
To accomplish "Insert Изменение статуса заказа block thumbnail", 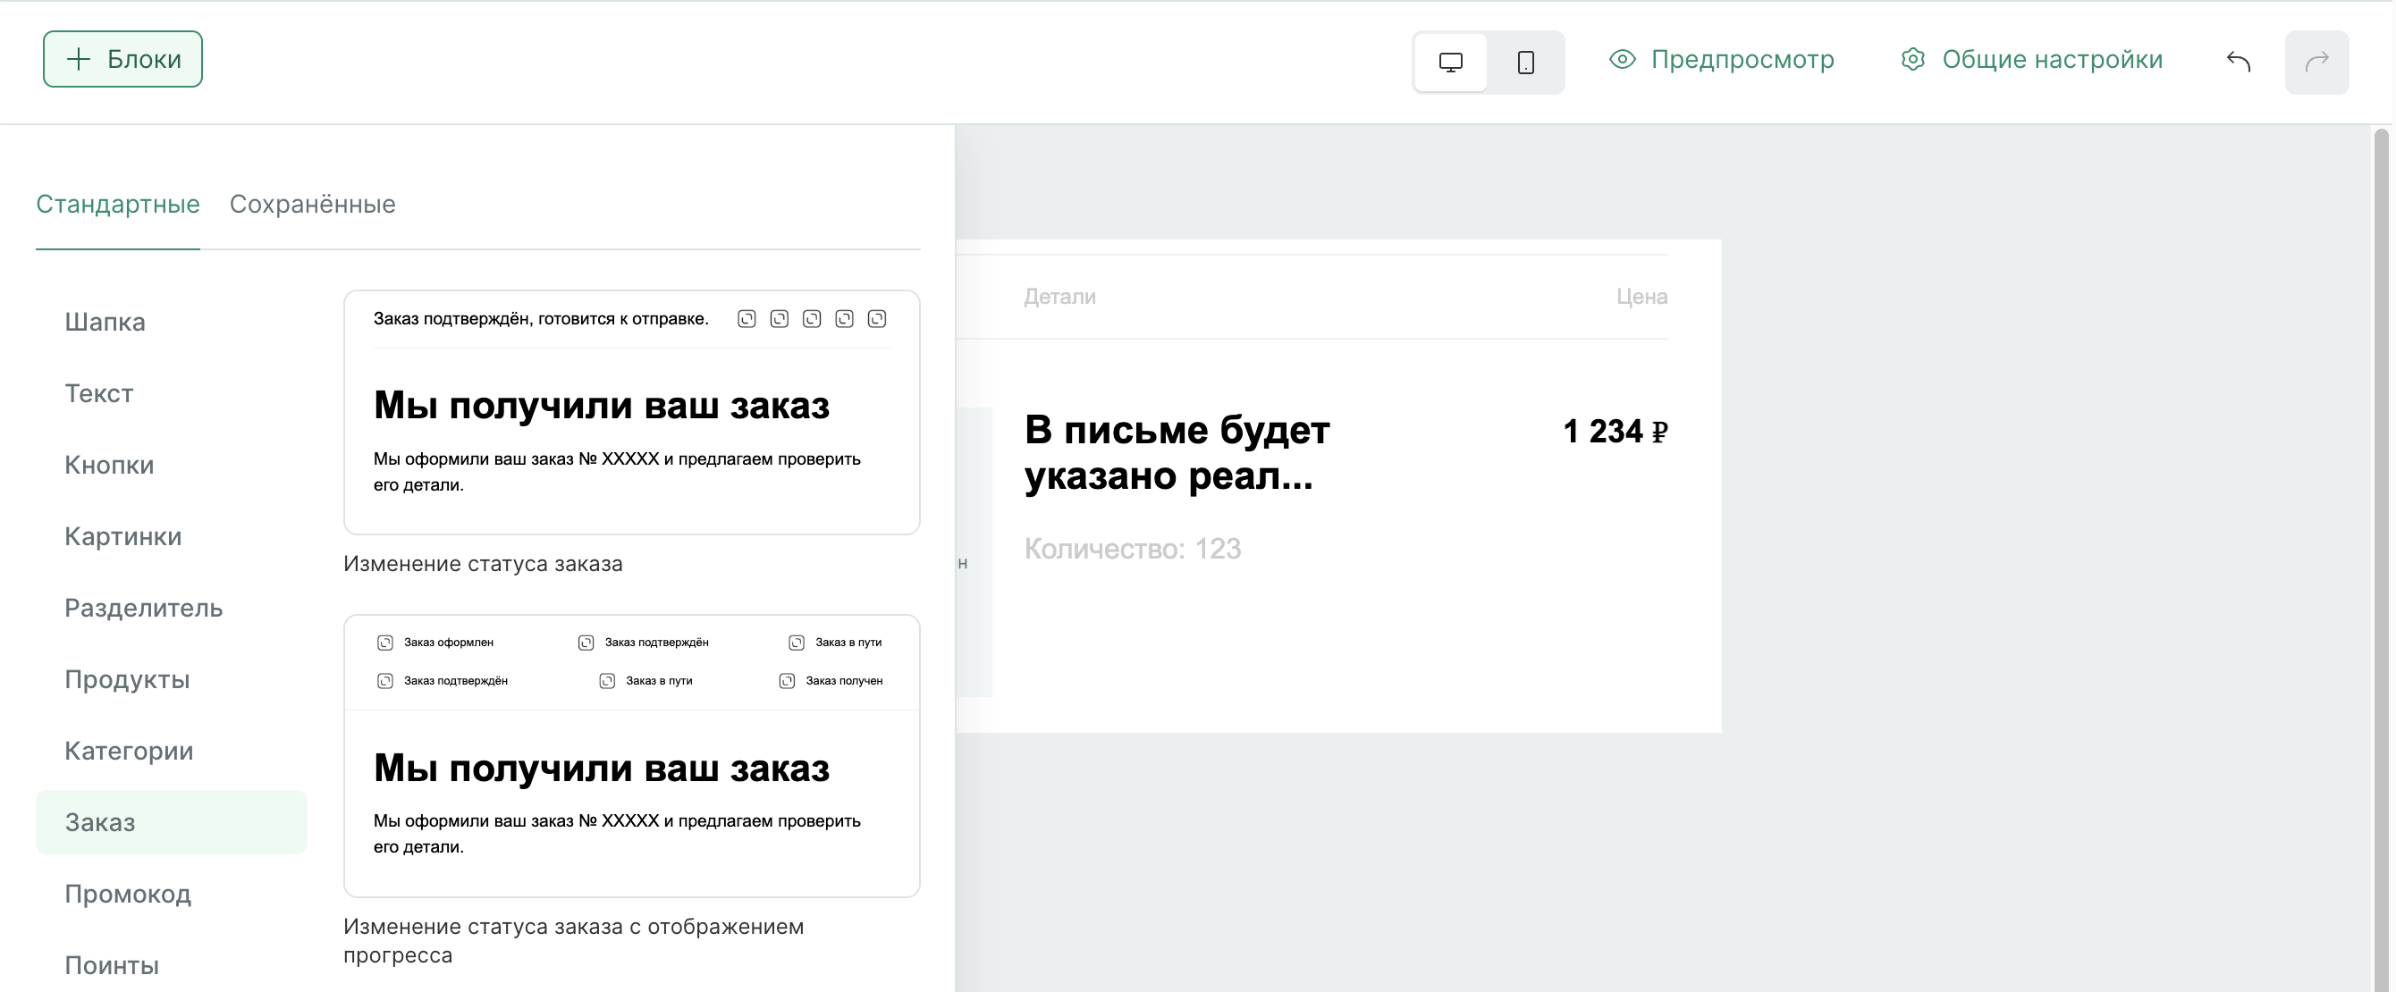I will 631,413.
